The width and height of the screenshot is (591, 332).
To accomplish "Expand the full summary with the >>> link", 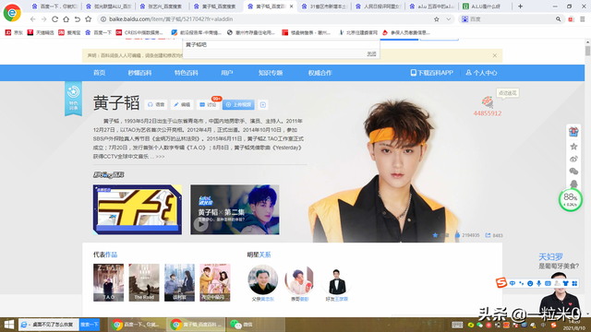I will pyautogui.click(x=160, y=157).
